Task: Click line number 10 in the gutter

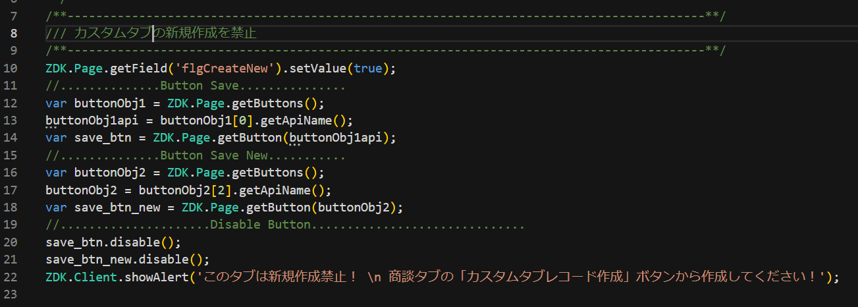Action: 11,69
